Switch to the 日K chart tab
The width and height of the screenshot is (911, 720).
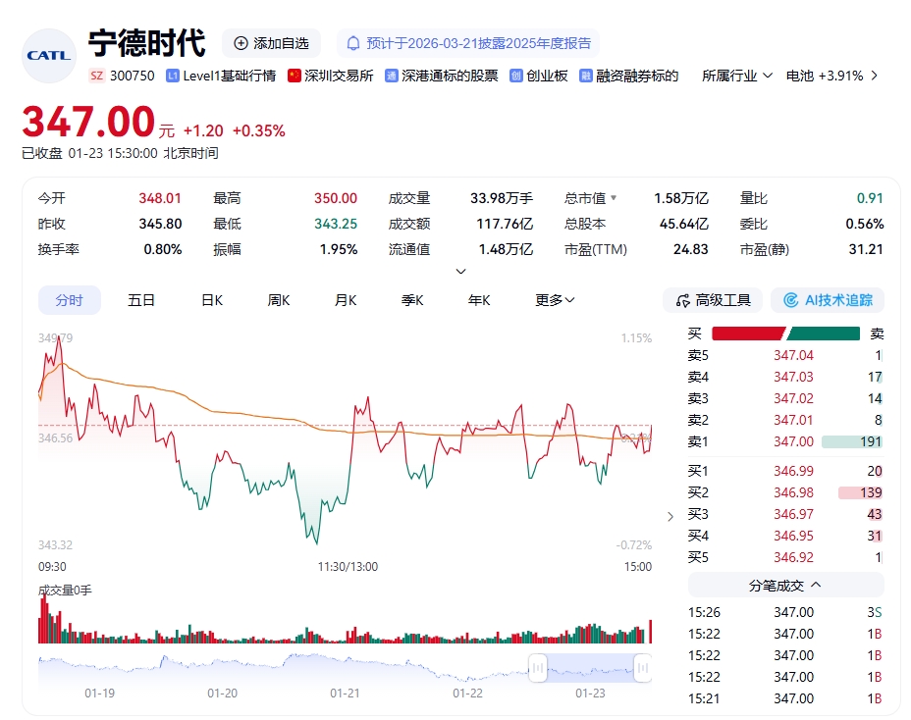point(212,300)
